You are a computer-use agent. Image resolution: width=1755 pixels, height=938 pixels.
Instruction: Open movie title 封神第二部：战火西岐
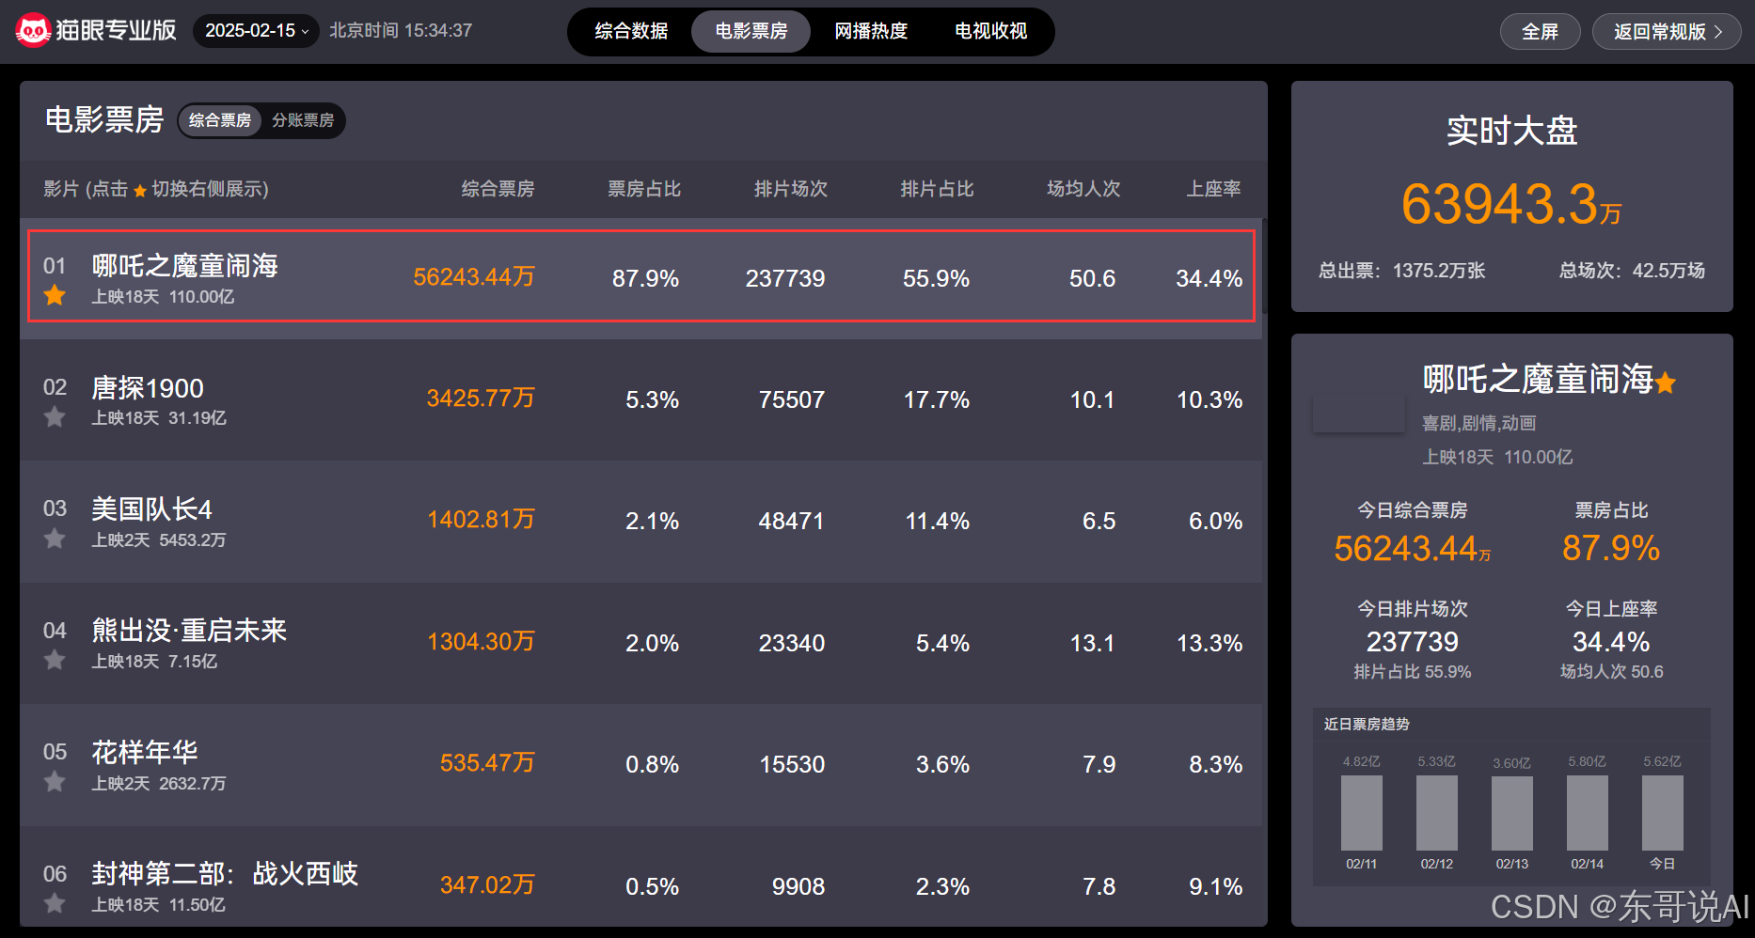point(225,874)
